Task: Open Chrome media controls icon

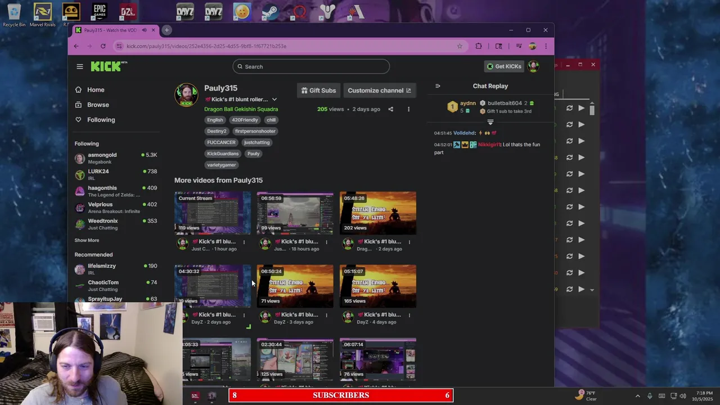Action: click(x=519, y=46)
